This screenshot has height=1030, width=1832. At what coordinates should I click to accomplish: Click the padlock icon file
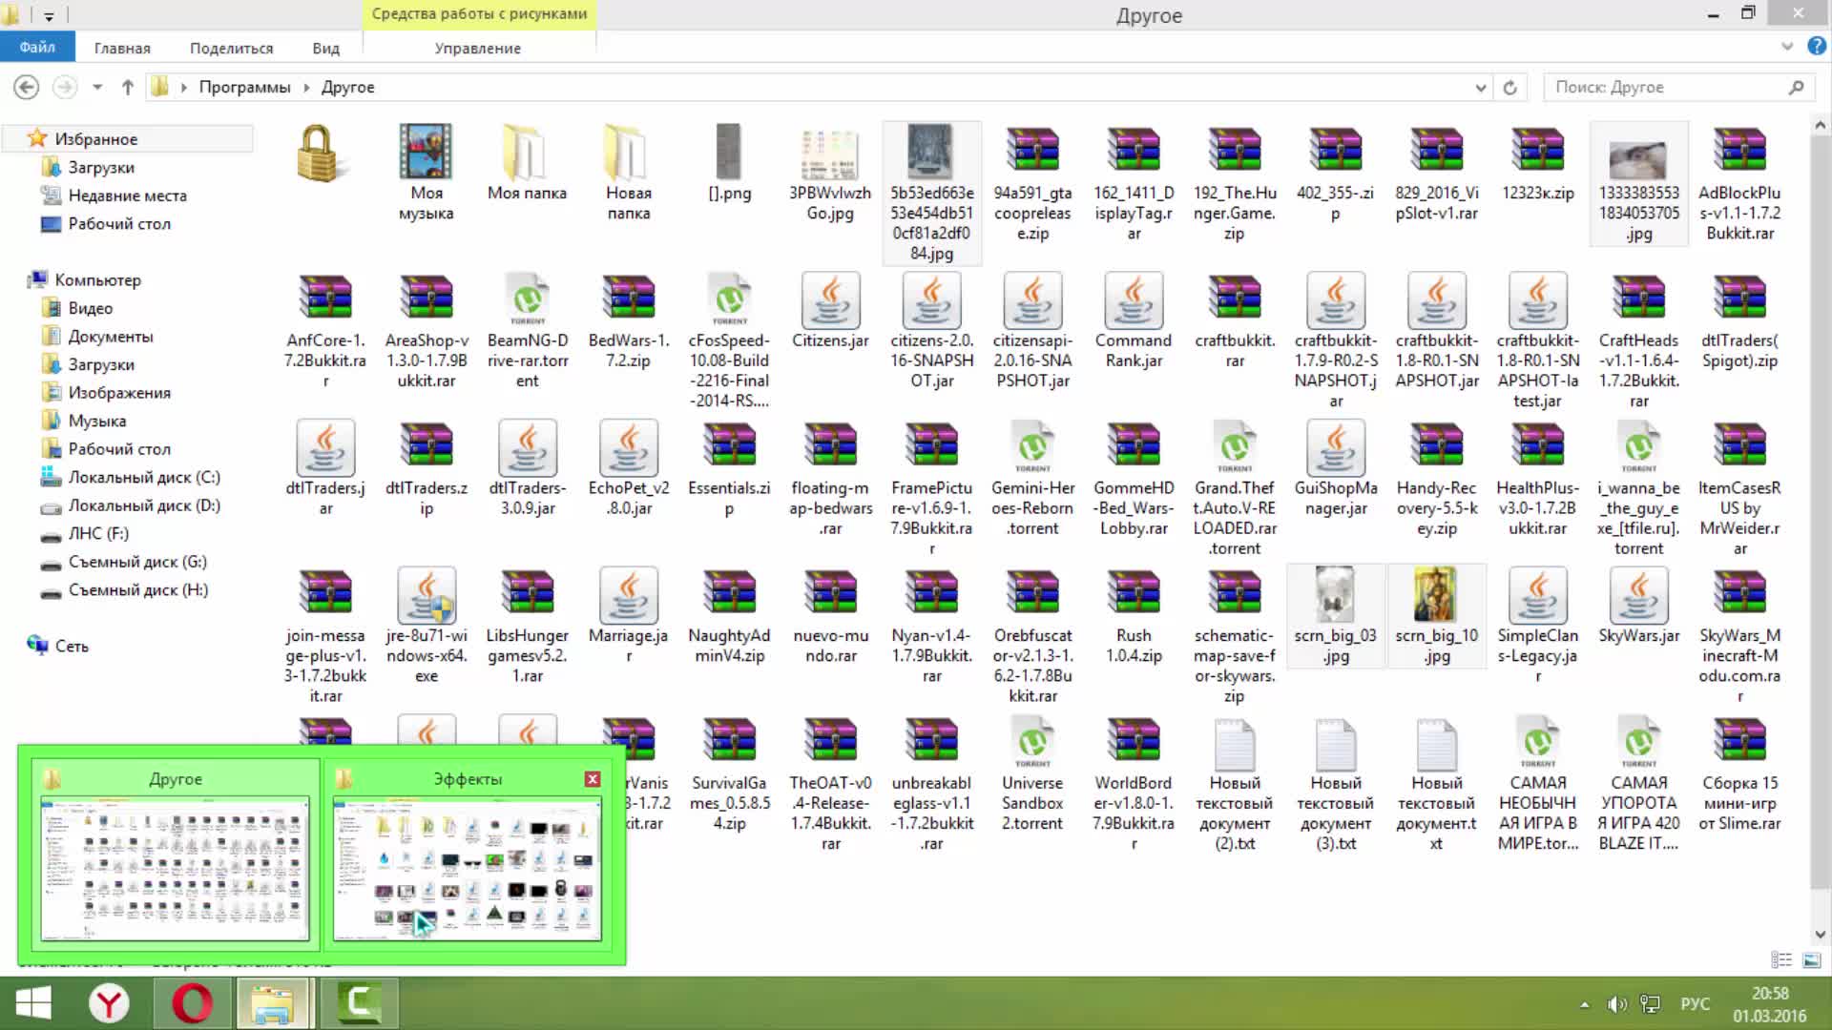click(324, 153)
